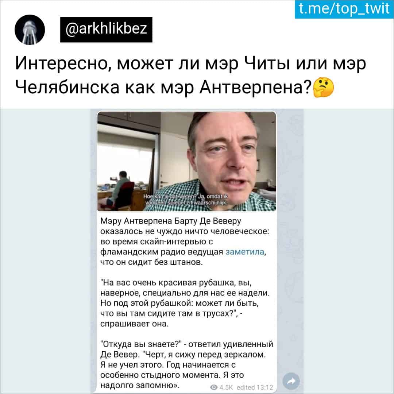394x394 pixels.
Task: Click the thinking face emoji
Action: pos(323,88)
